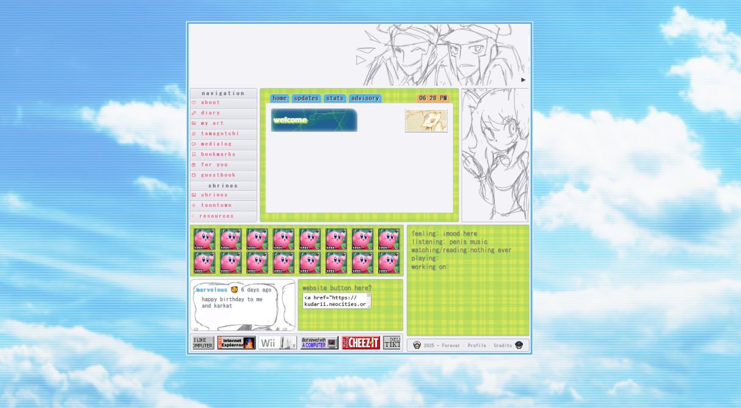This screenshot has height=408, width=741.
Task: Open the Credits link in the footer
Action: 502,346
